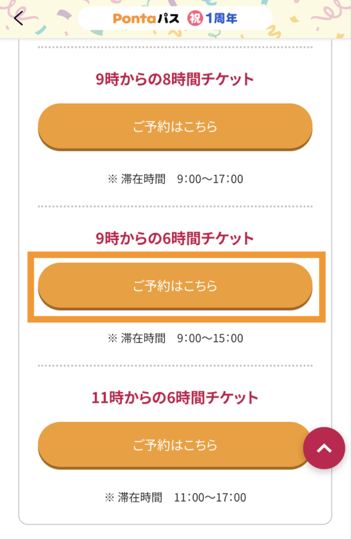Click the ※ mark before 滞在時間 9:00〜15:00

pos(112,338)
